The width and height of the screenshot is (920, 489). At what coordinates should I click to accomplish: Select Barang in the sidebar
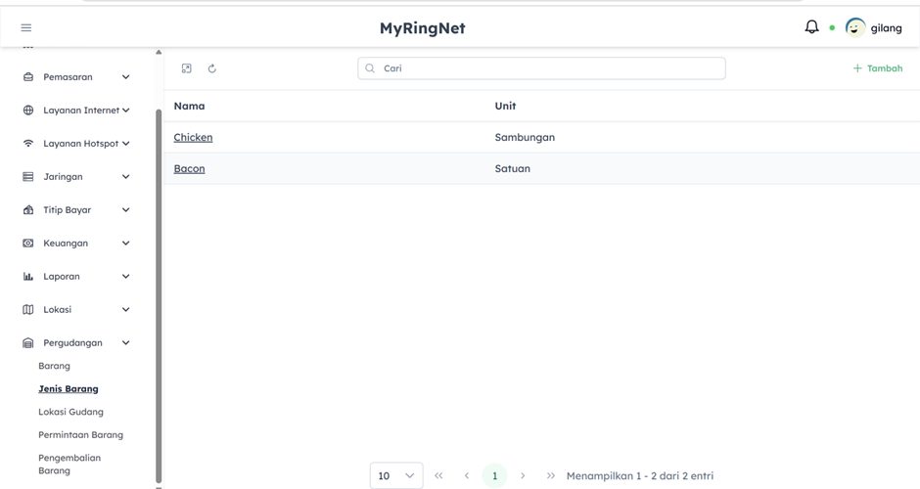[x=55, y=366]
